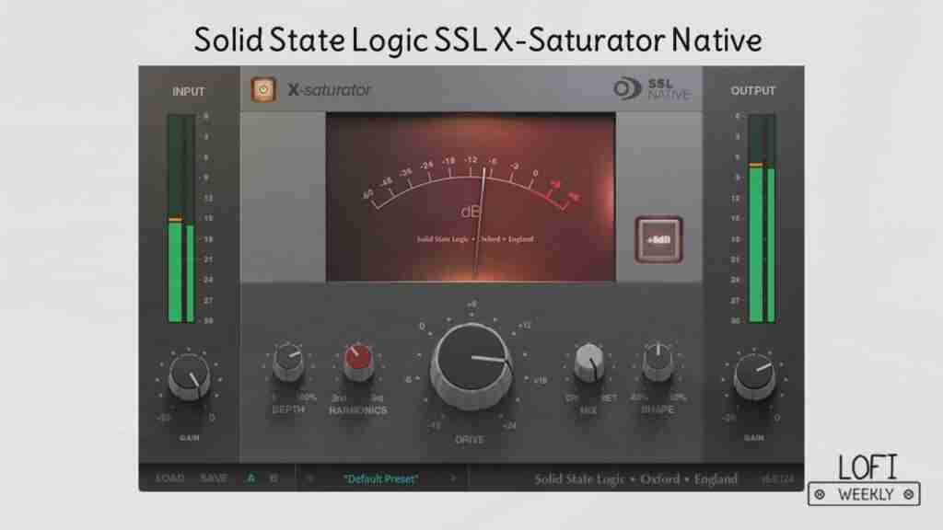Click the LOAD preset button
Screen dimensions: 943x530
click(x=169, y=478)
